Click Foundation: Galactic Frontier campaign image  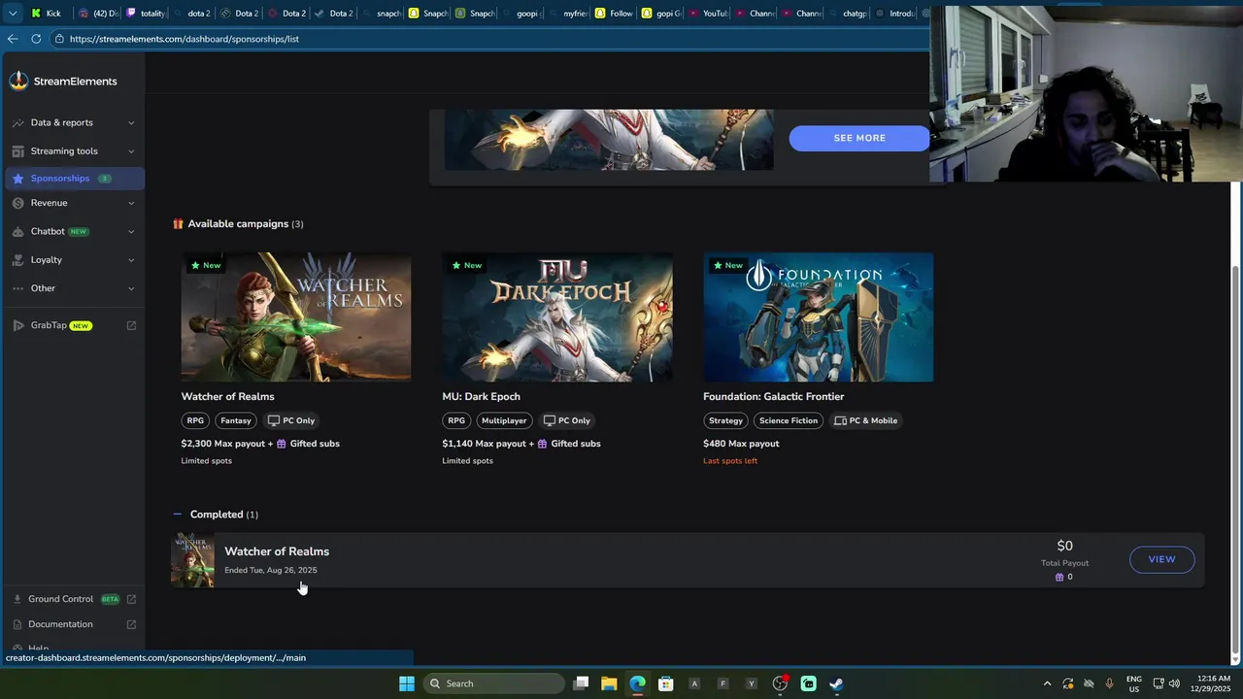(819, 317)
